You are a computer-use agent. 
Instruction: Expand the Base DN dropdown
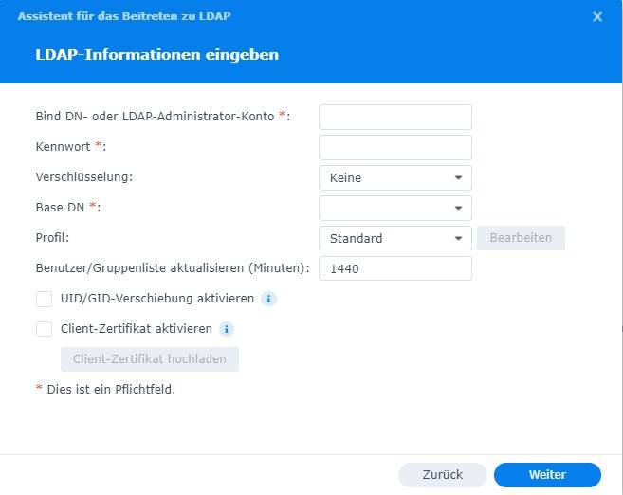pyautogui.click(x=394, y=208)
